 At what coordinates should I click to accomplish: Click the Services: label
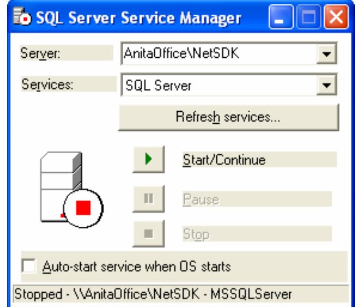tap(48, 85)
